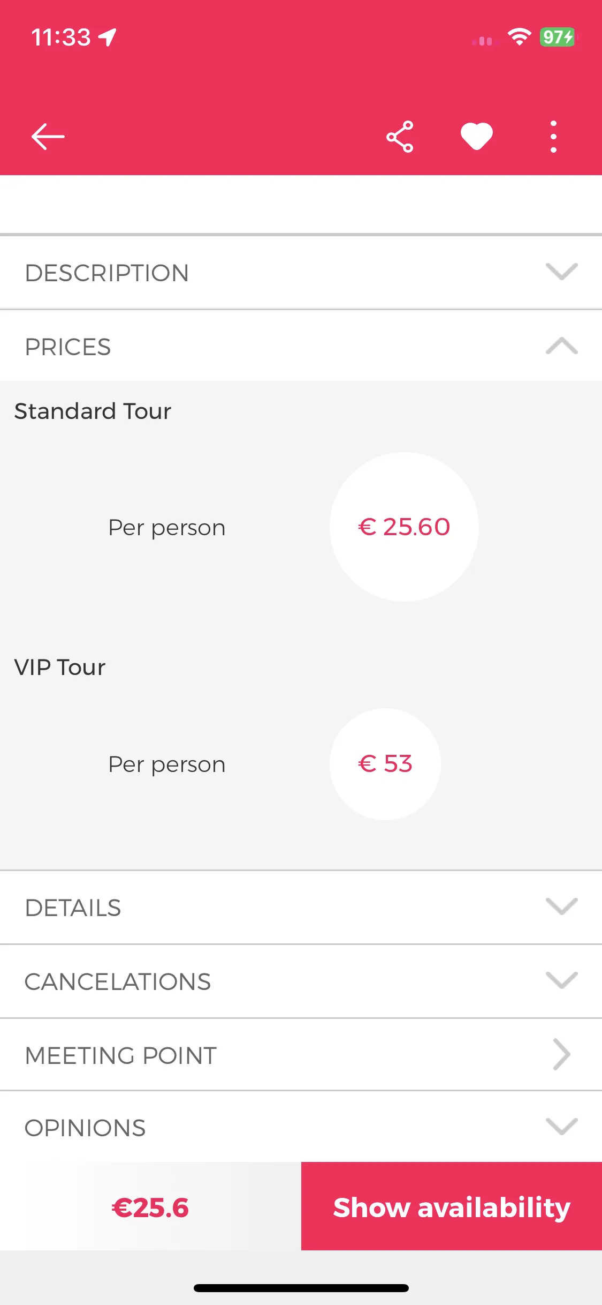Tap the back arrow icon
The image size is (602, 1305).
[48, 137]
